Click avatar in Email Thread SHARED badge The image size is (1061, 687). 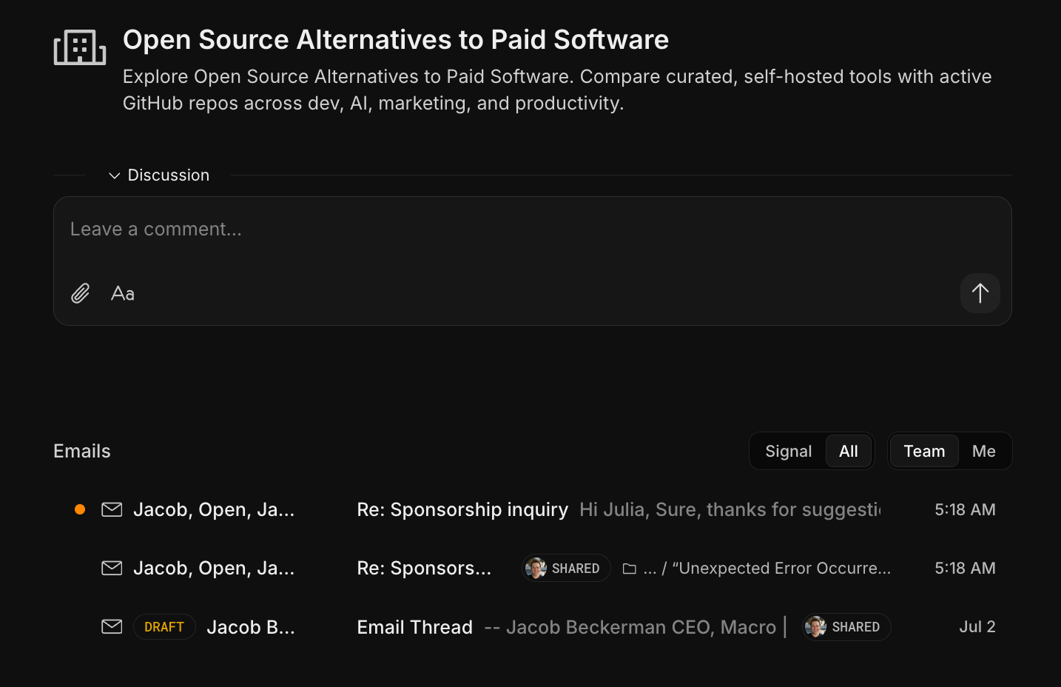pos(815,626)
